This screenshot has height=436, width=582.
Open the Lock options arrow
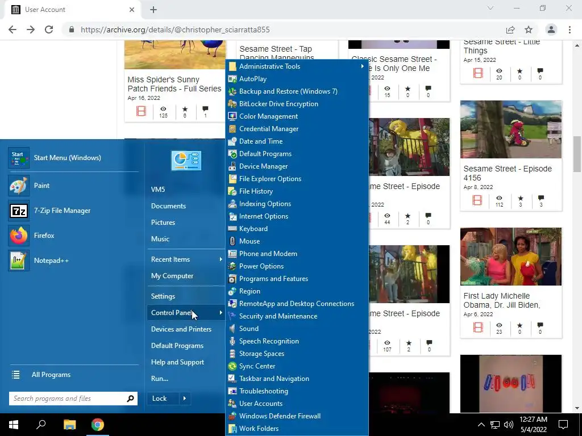click(185, 399)
